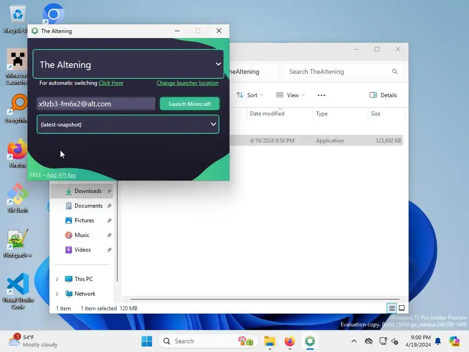Unpin icon next to Music
The image size is (469, 352).
(x=109, y=235)
